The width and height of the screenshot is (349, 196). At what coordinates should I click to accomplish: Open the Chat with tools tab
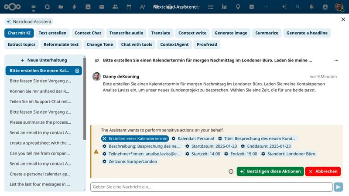click(137, 44)
